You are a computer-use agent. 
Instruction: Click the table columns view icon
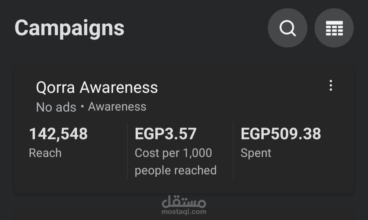click(334, 28)
